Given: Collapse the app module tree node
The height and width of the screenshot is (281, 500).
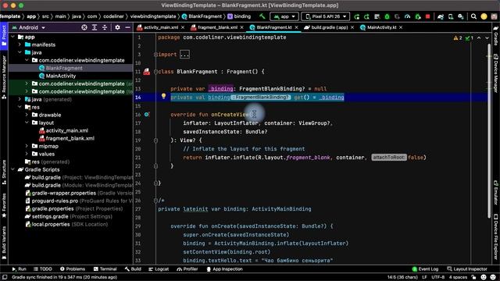Looking at the screenshot, I should (x=13, y=37).
